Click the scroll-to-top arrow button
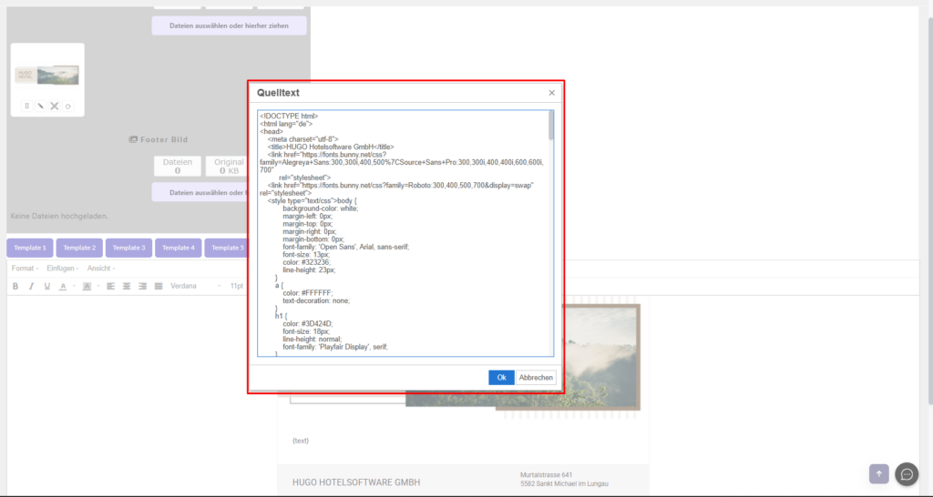The image size is (933, 497). (x=878, y=474)
